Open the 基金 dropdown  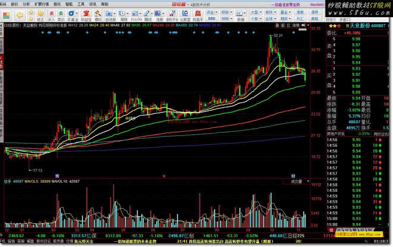coord(286,12)
